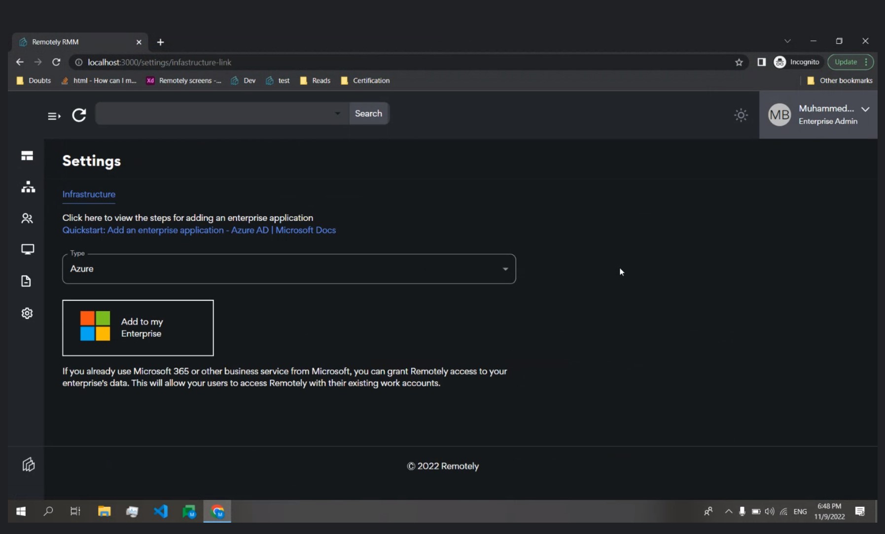Open the reports document sidebar icon
This screenshot has height=534, width=885.
tap(27, 281)
